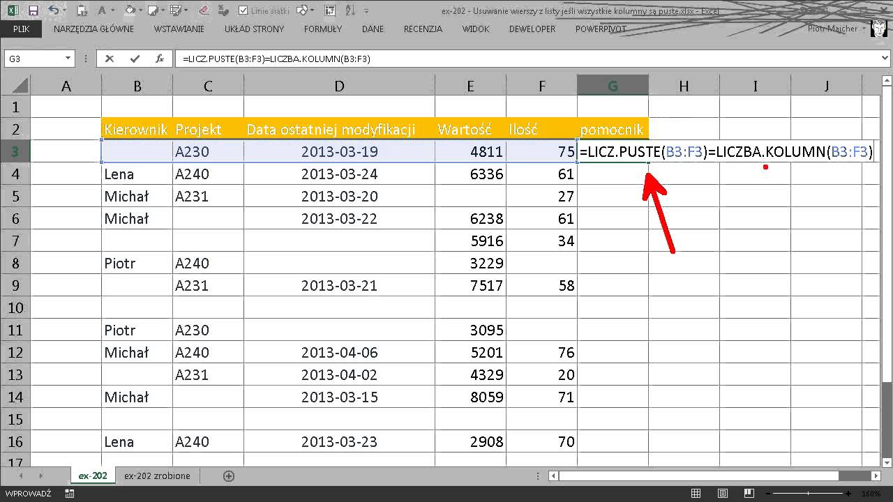
Task: Open the shapes dropdown arrow
Action: click(312, 10)
